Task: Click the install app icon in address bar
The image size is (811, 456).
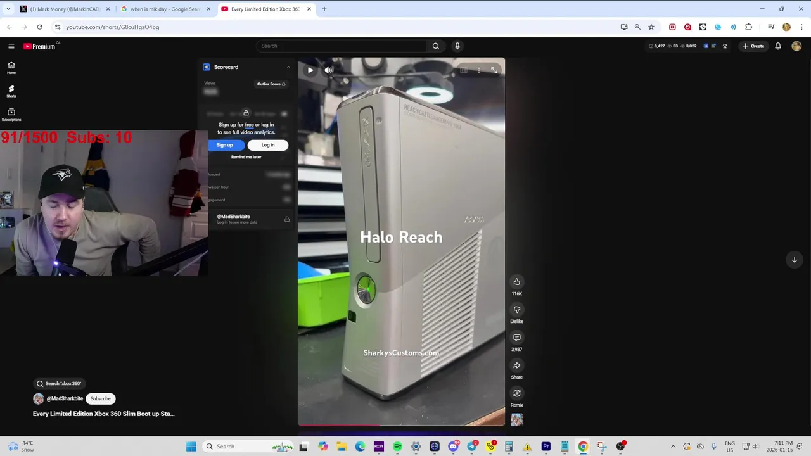Action: click(624, 27)
